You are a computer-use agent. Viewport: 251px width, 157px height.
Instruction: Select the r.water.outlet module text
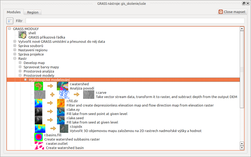point(57,143)
